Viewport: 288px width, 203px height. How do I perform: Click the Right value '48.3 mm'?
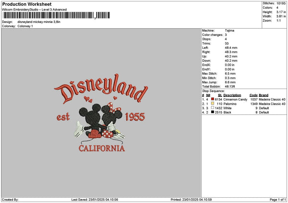(231, 52)
